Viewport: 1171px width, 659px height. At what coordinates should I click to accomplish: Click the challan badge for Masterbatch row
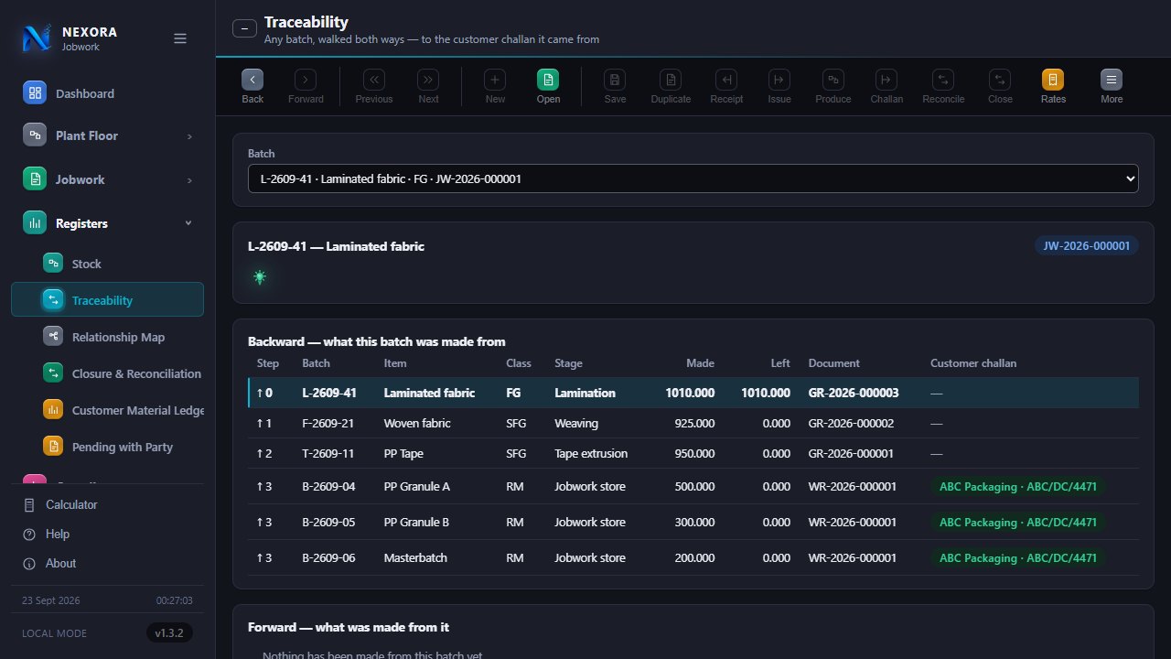coord(1018,557)
